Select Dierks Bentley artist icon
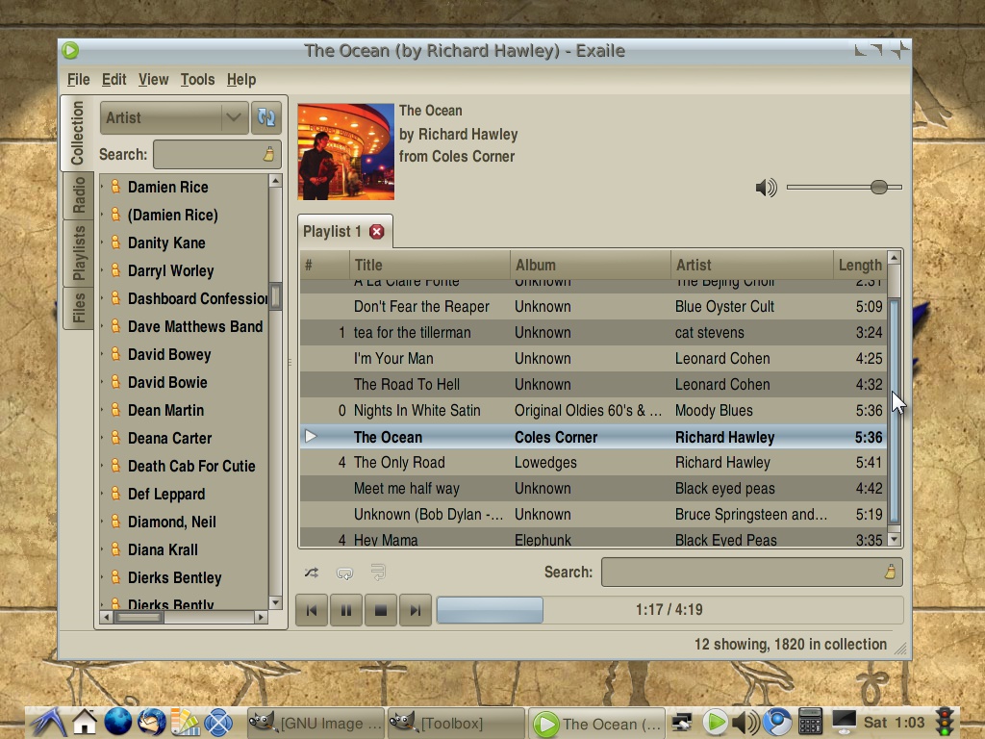This screenshot has height=739, width=985. pos(115,577)
